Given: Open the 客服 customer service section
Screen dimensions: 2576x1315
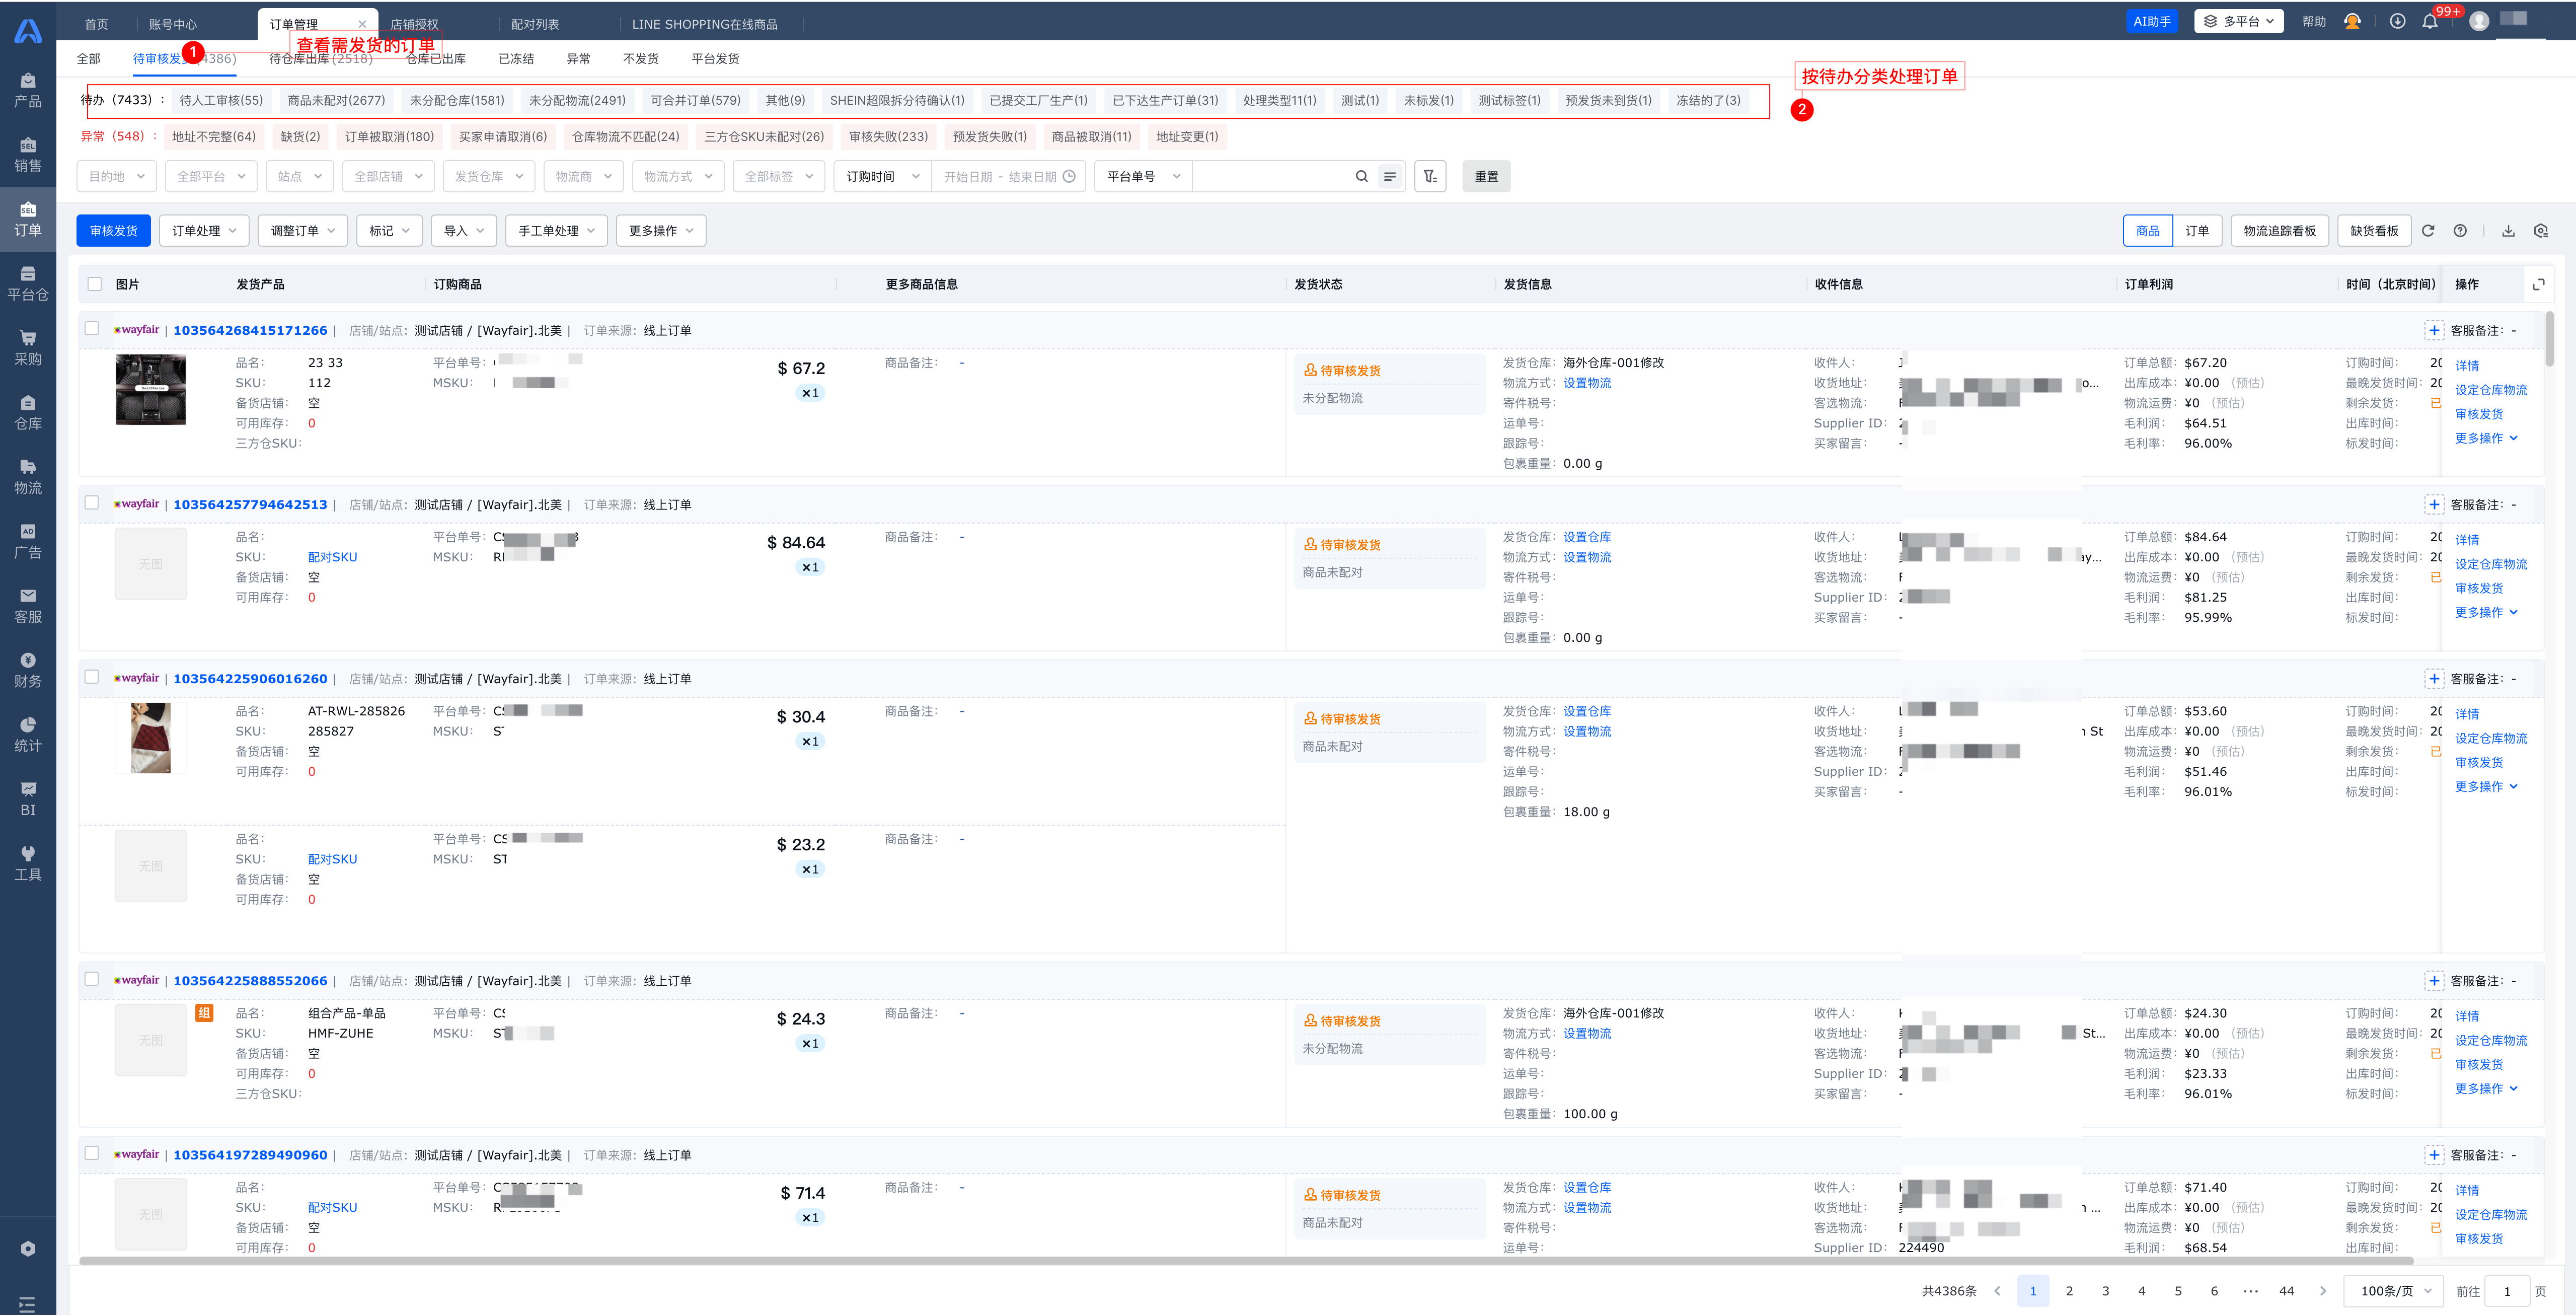Looking at the screenshot, I should pyautogui.click(x=28, y=606).
